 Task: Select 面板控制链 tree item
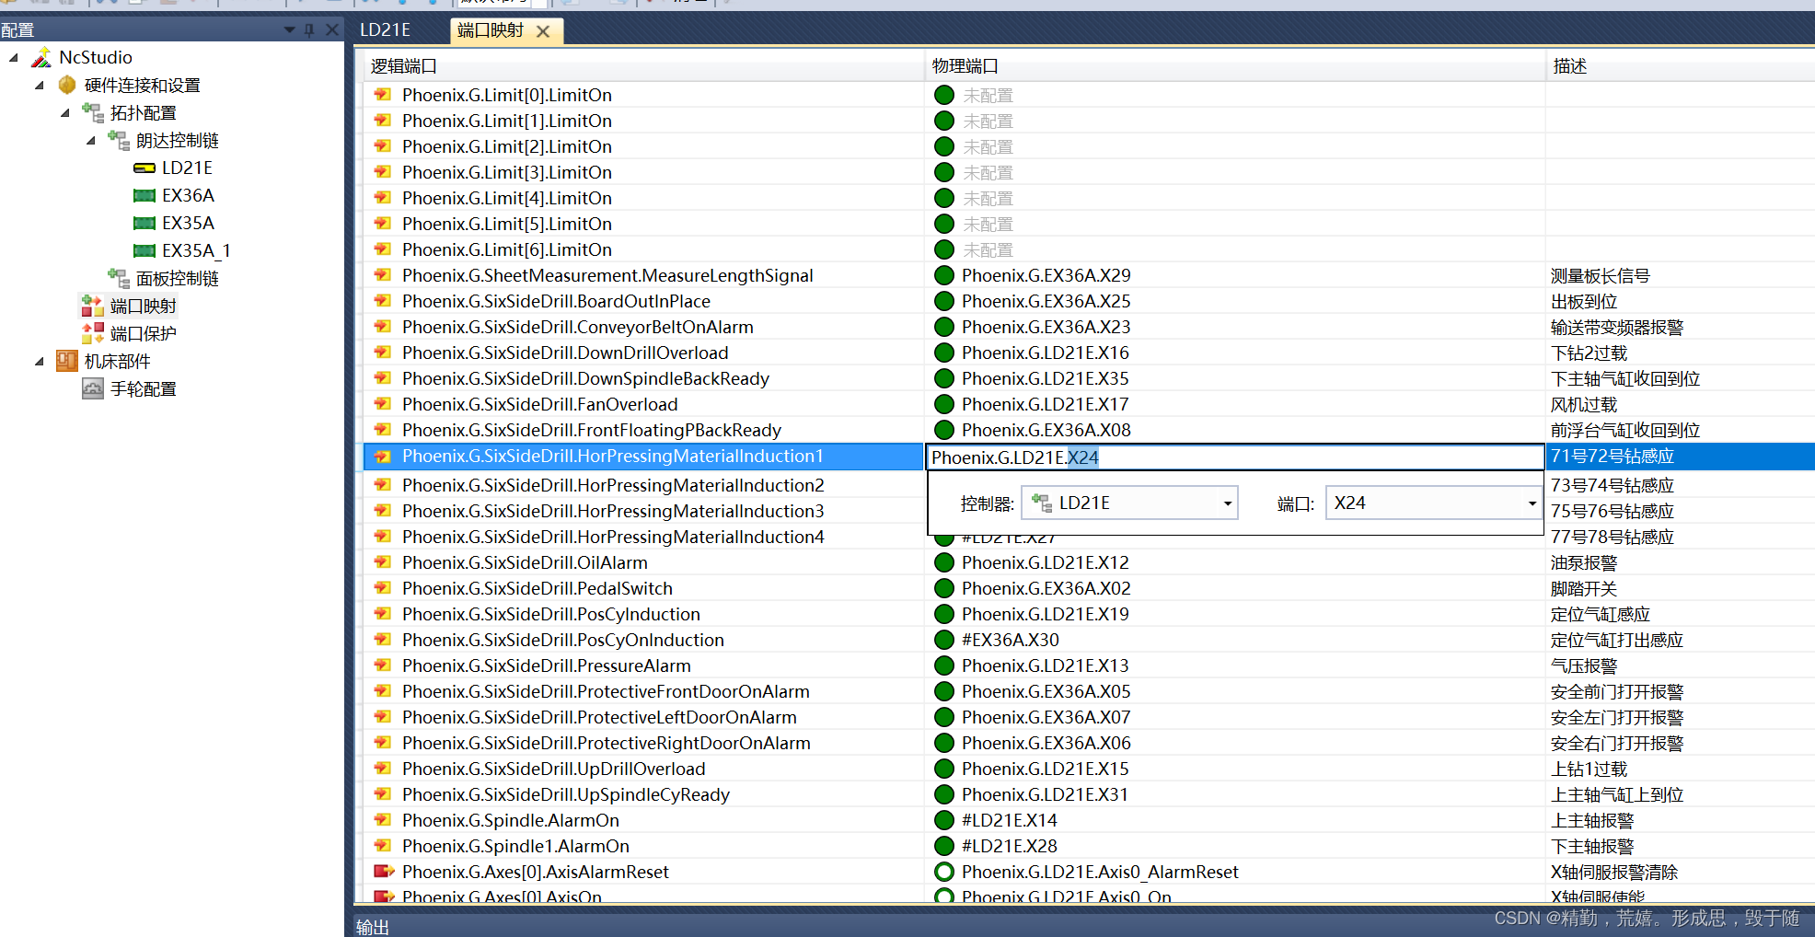coord(177,278)
